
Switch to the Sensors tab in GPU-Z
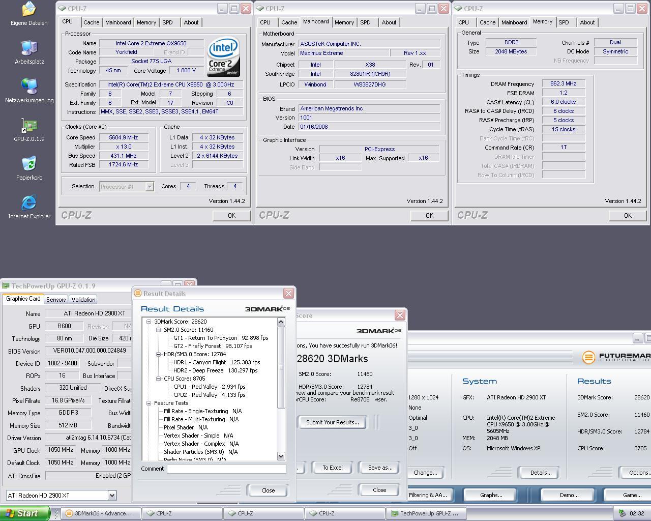(56, 300)
